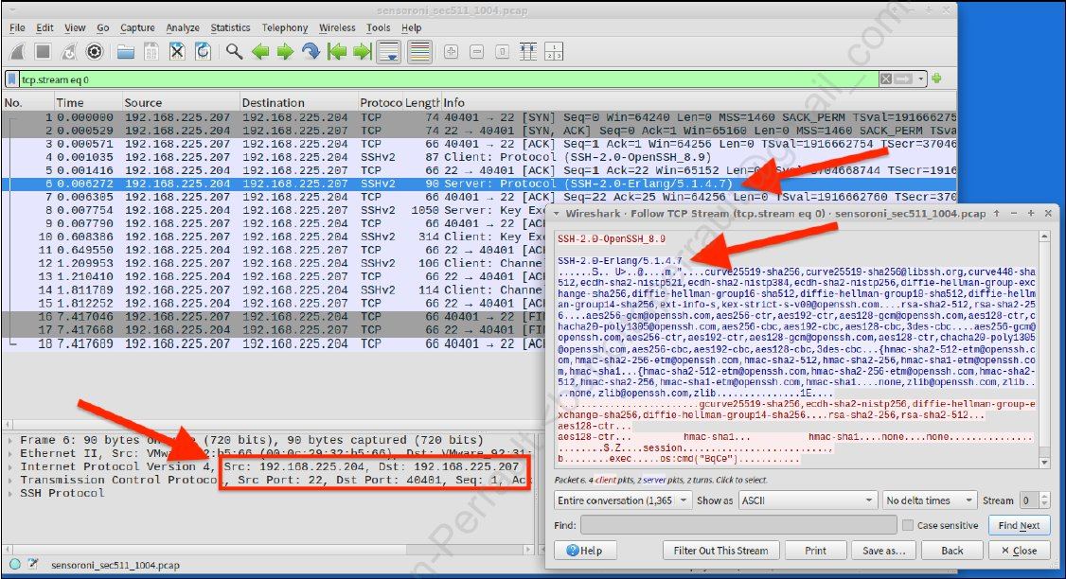The width and height of the screenshot is (1066, 579).
Task: Go forward with the green right arrow
Action: point(286,52)
